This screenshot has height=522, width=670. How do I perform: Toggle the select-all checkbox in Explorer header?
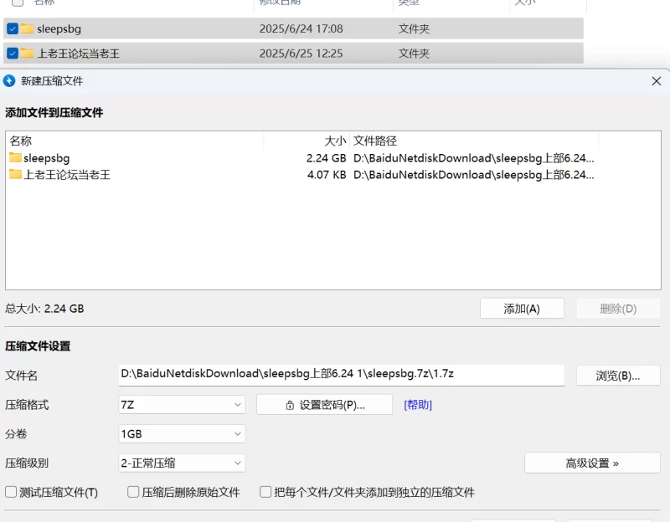18,3
